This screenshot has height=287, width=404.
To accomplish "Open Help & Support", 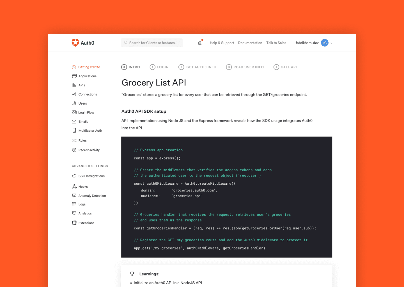I will click(222, 43).
